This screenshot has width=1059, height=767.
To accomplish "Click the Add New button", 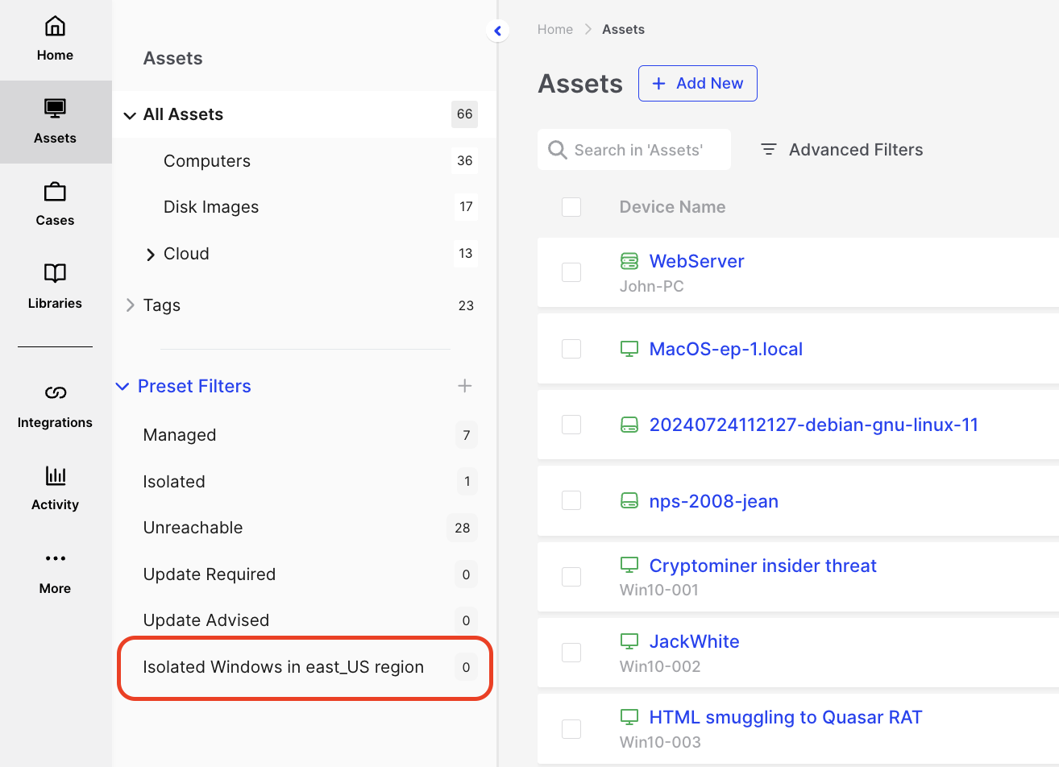I will click(697, 84).
